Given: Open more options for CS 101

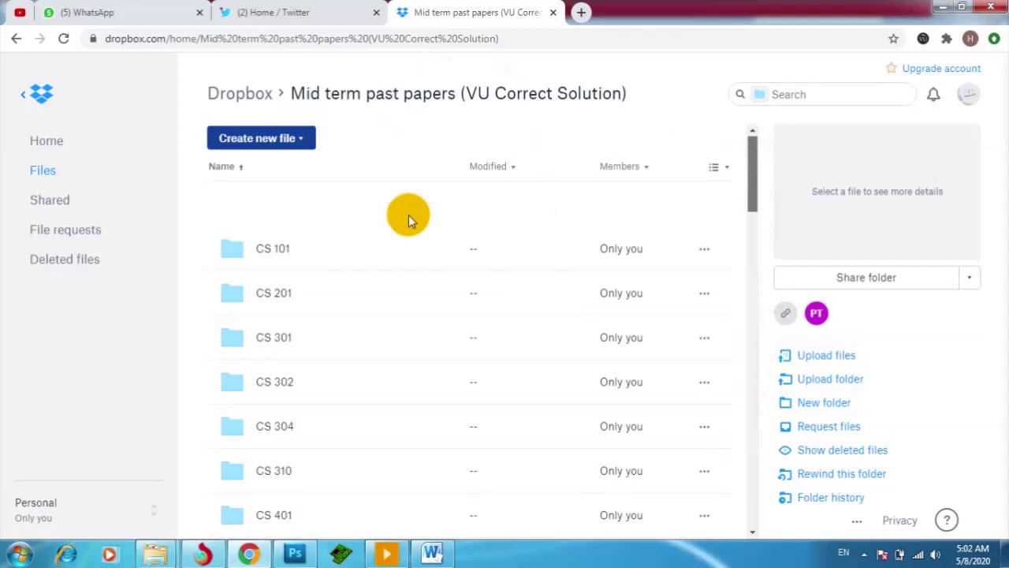Looking at the screenshot, I should tap(704, 249).
